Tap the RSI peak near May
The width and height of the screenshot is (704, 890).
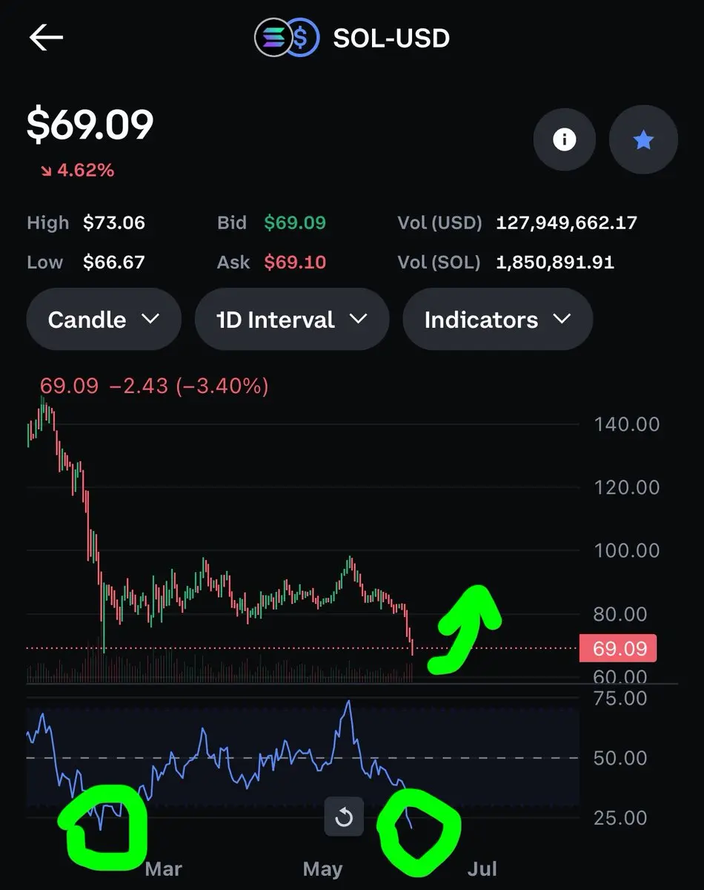coord(348,703)
